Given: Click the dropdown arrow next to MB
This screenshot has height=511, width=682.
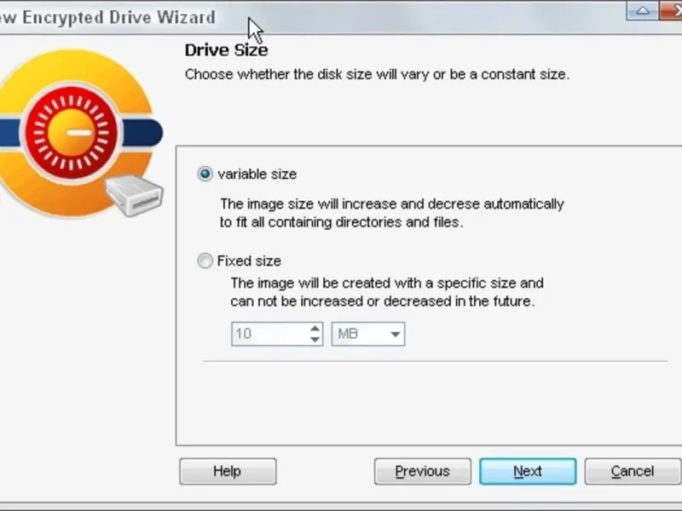Looking at the screenshot, I should coord(395,334).
